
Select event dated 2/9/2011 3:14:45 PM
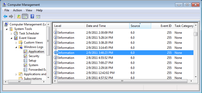coord(123,48)
